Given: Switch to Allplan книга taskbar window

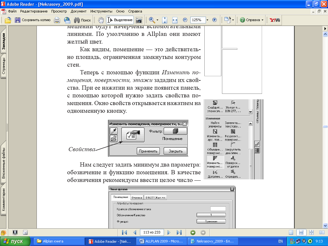Looking at the screenshot, I should 59,241.
